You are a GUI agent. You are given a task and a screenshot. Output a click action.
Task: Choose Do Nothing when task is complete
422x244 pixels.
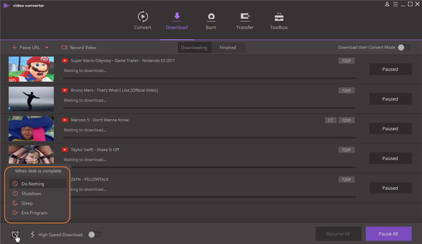38,184
